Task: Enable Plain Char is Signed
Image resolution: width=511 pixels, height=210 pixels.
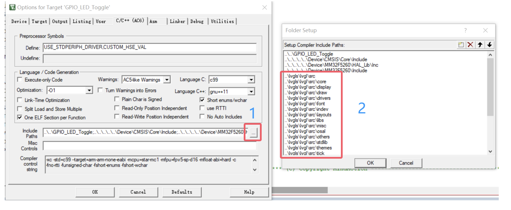Action: (x=117, y=99)
